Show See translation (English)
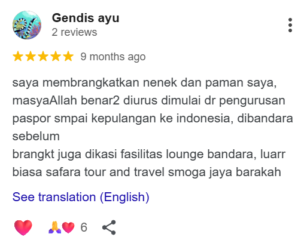This screenshot has width=307, height=237. pos(81,197)
